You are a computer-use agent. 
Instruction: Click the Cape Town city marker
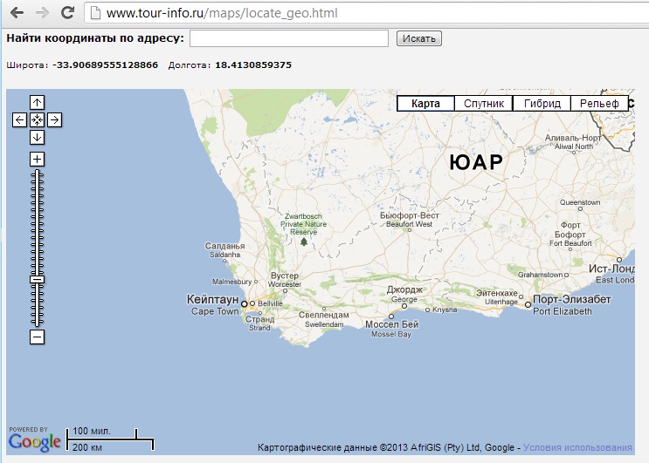click(245, 304)
